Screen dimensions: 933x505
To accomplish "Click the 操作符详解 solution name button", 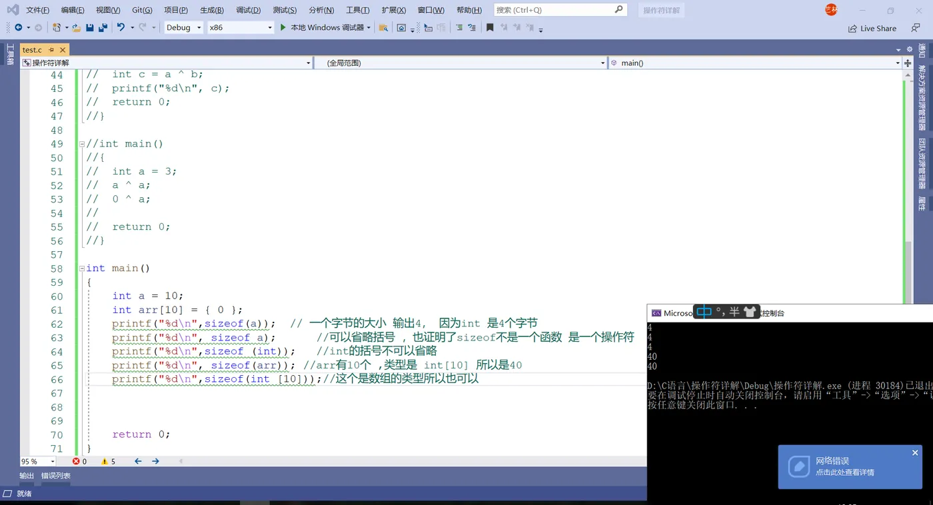I will [662, 10].
